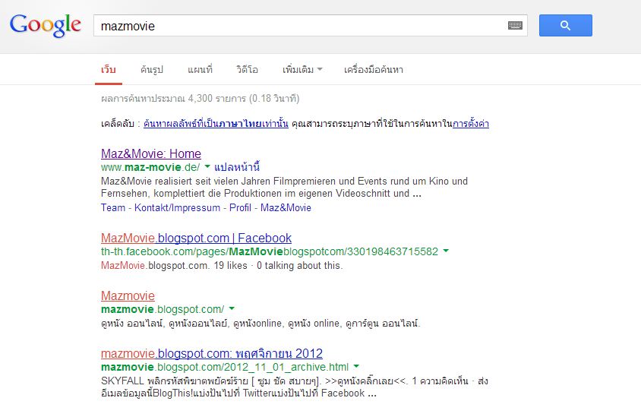Click the mazmovie.blogspot.com/ green URL text
641x417 pixels.
coord(163,309)
